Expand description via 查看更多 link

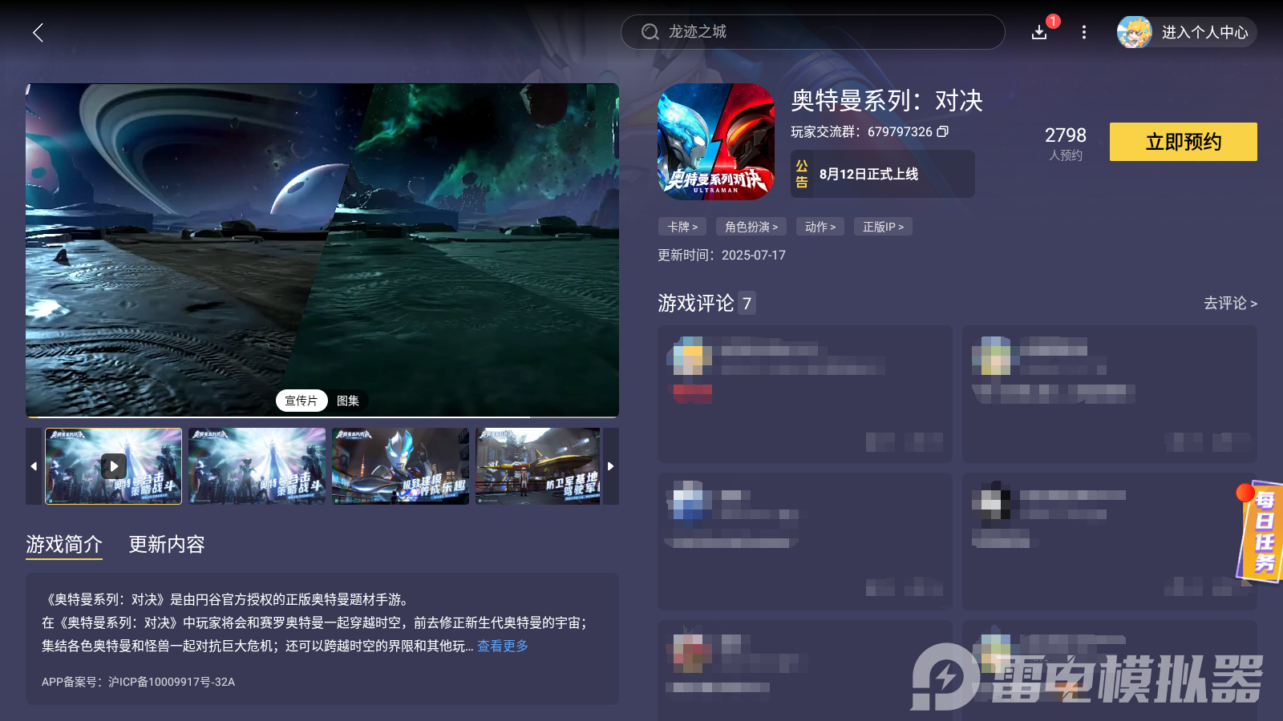(503, 646)
